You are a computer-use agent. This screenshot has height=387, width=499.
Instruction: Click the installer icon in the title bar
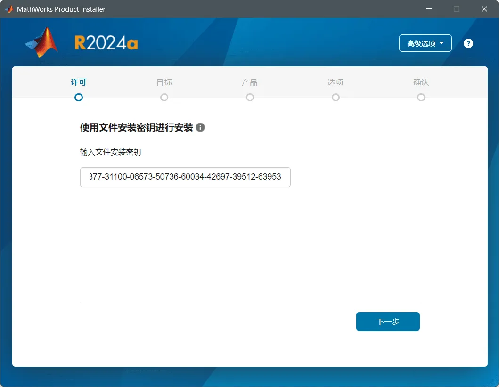pyautogui.click(x=9, y=9)
